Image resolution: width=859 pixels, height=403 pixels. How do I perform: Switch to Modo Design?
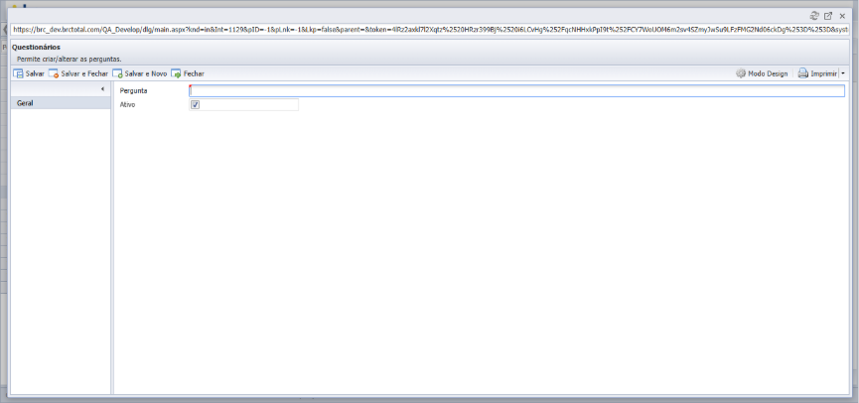(762, 73)
